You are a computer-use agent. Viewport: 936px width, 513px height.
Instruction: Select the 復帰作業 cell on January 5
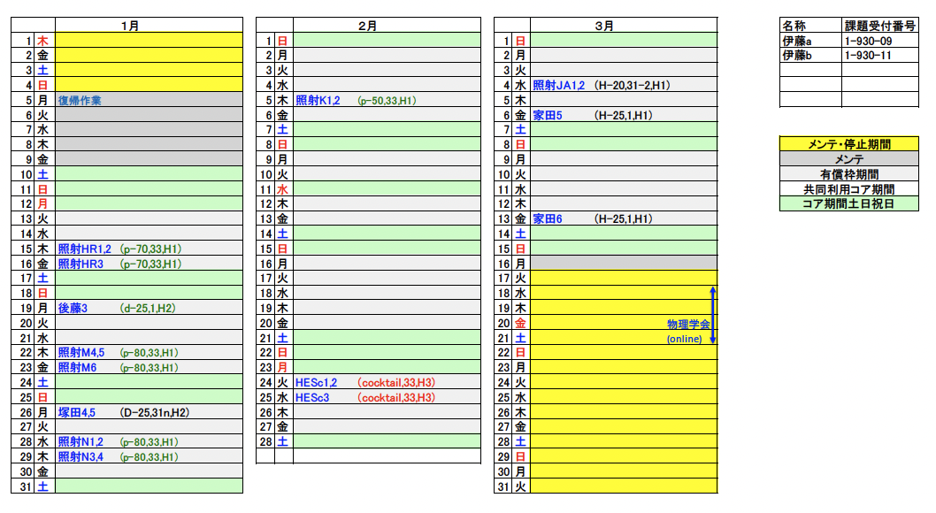click(x=80, y=100)
